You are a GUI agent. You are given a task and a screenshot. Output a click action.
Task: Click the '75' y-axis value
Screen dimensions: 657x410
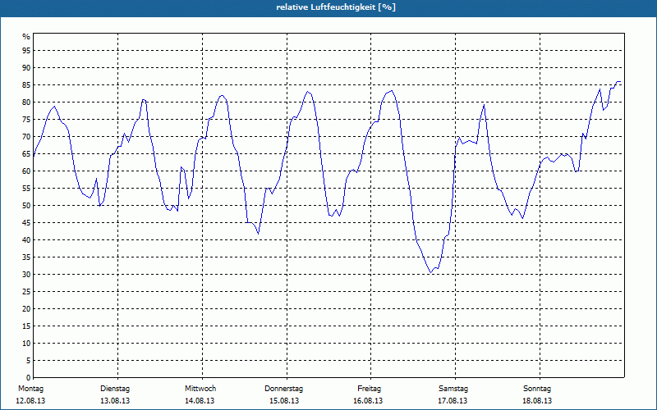click(x=26, y=119)
